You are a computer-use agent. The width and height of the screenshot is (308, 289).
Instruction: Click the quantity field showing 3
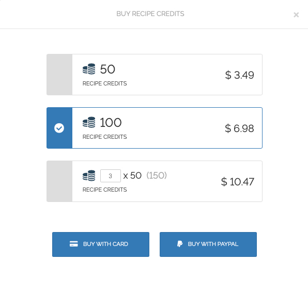pos(111,176)
